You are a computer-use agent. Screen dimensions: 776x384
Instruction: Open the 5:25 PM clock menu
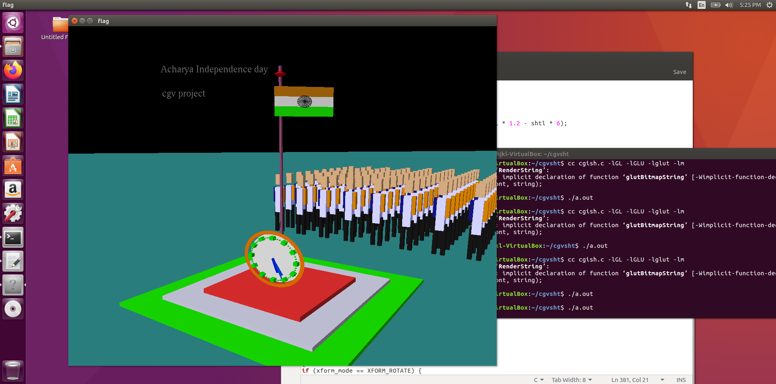point(750,5)
